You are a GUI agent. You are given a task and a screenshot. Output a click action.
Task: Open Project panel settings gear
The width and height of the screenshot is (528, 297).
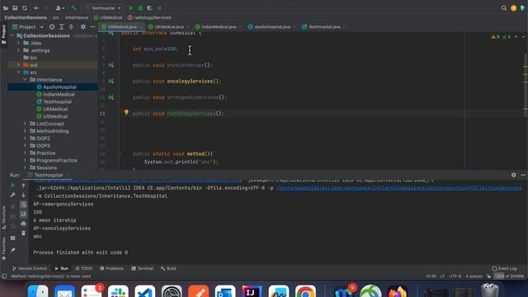83,27
